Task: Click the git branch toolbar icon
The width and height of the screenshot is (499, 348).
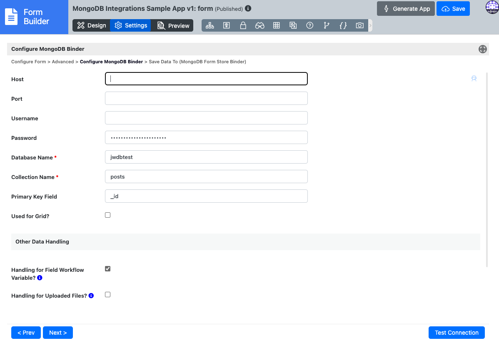Action: (x=327, y=25)
